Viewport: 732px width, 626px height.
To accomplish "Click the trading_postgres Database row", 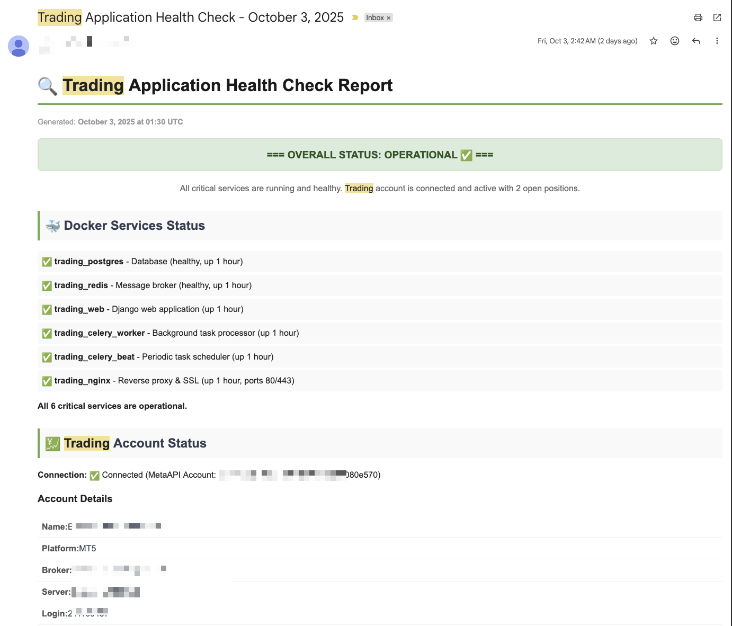I will 380,262.
